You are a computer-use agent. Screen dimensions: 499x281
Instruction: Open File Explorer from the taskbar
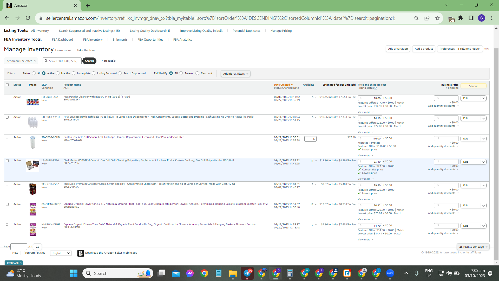point(233,273)
